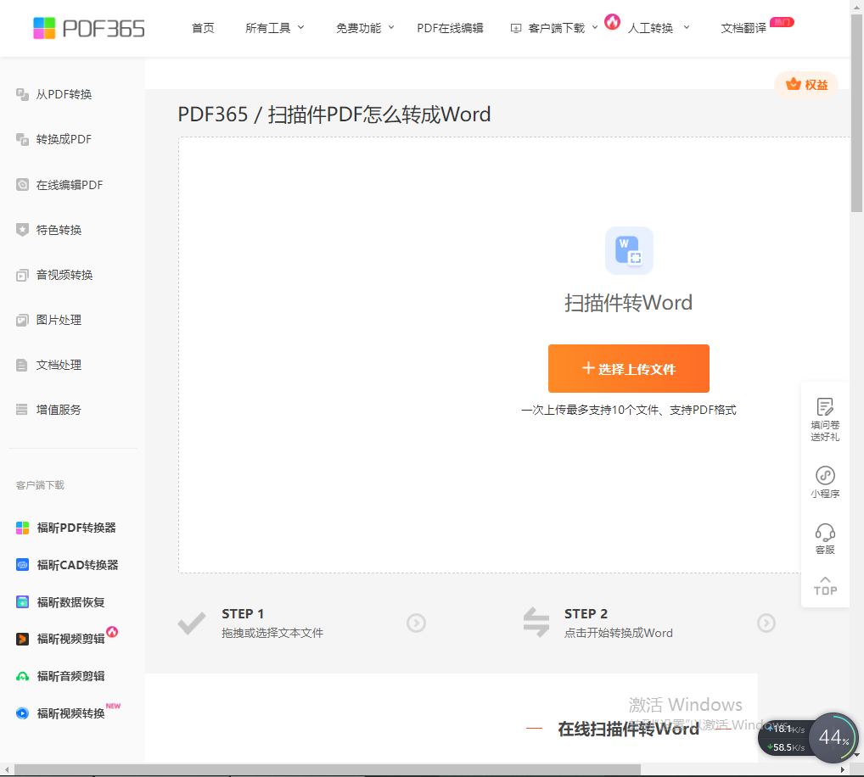
Task: Click the PDF365 colorful logo
Action: pos(89,28)
